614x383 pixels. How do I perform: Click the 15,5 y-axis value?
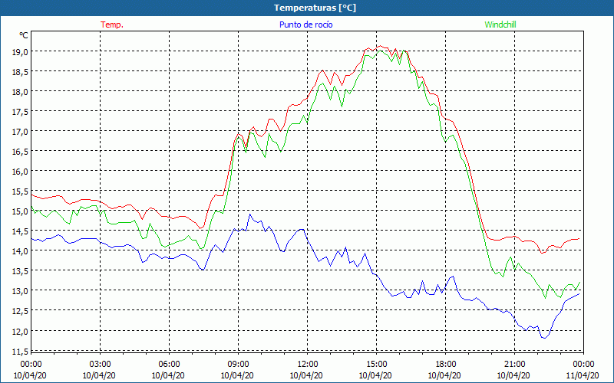coord(20,191)
